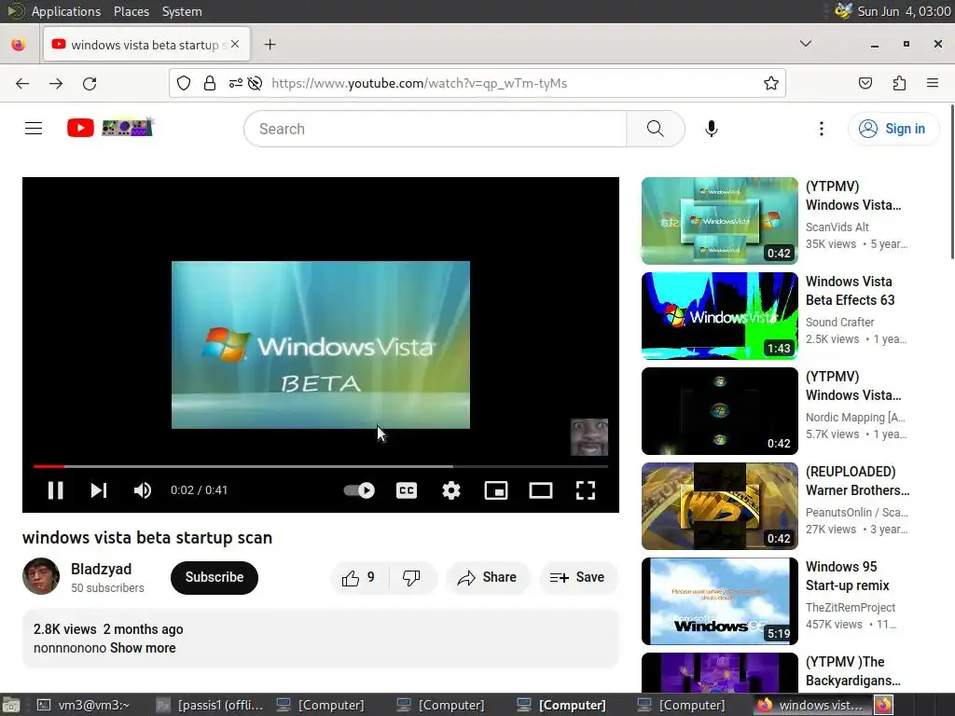Subscribe to the Bladzyad channel
This screenshot has height=716, width=955.
coord(215,577)
